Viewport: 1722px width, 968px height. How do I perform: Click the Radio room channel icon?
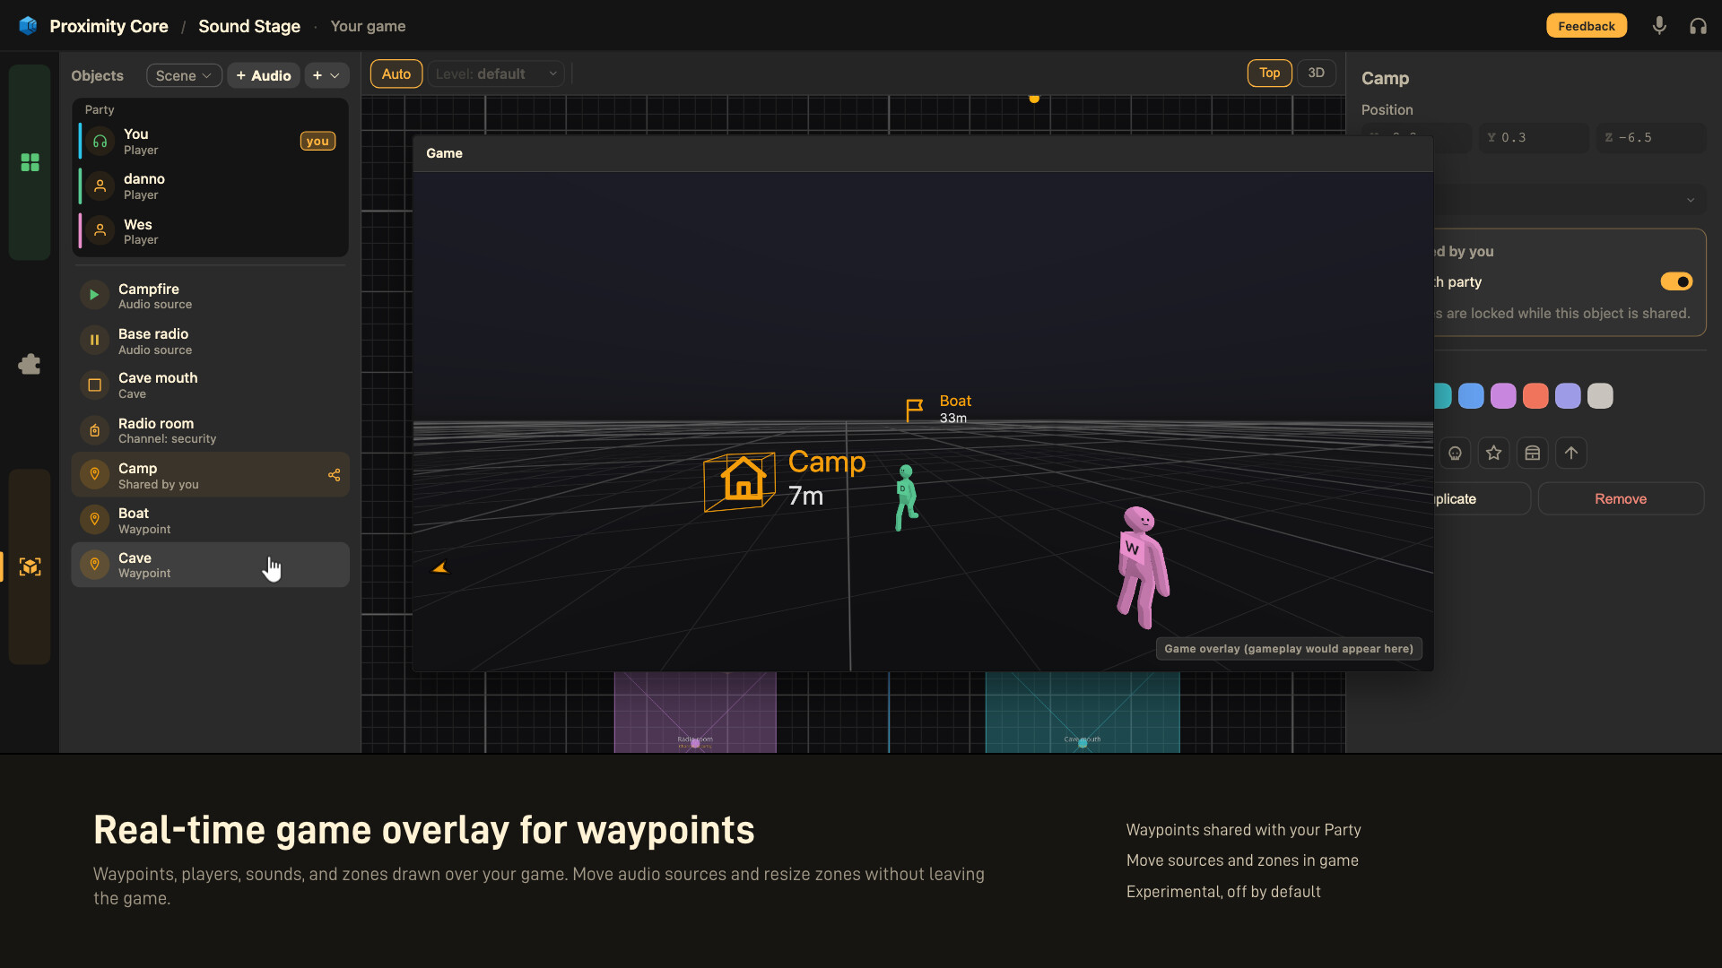(94, 430)
